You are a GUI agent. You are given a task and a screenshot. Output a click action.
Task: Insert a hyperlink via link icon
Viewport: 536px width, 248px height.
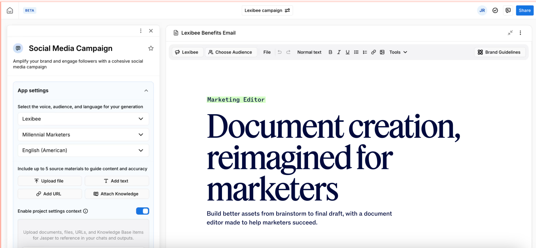pos(374,52)
